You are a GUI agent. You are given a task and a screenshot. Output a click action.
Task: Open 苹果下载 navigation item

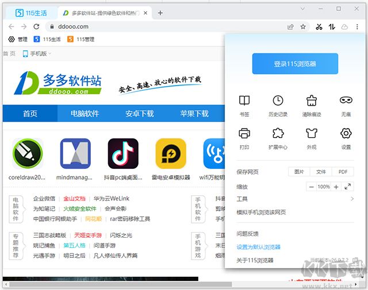194,114
